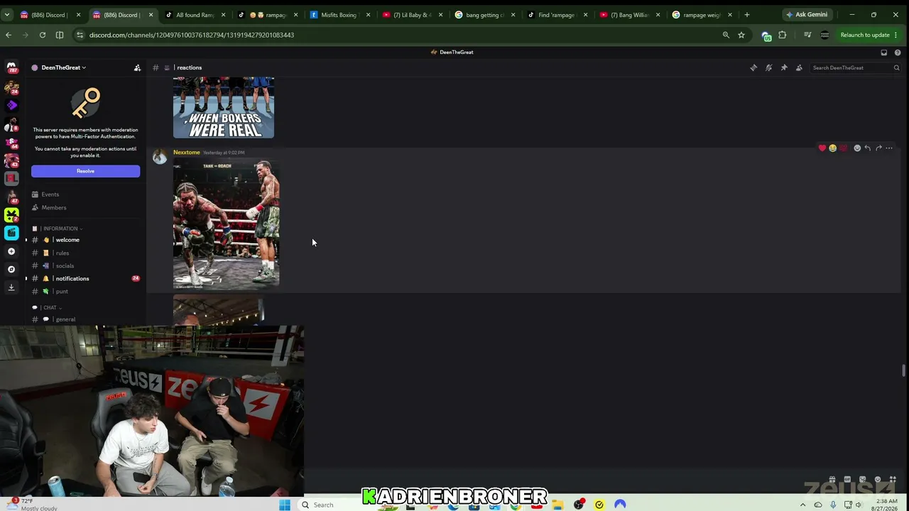Collapse the CHAT category

click(48, 308)
